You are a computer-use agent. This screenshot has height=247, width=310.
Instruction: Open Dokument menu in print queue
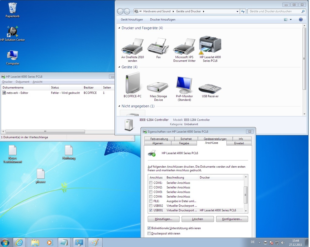[x=22, y=82]
